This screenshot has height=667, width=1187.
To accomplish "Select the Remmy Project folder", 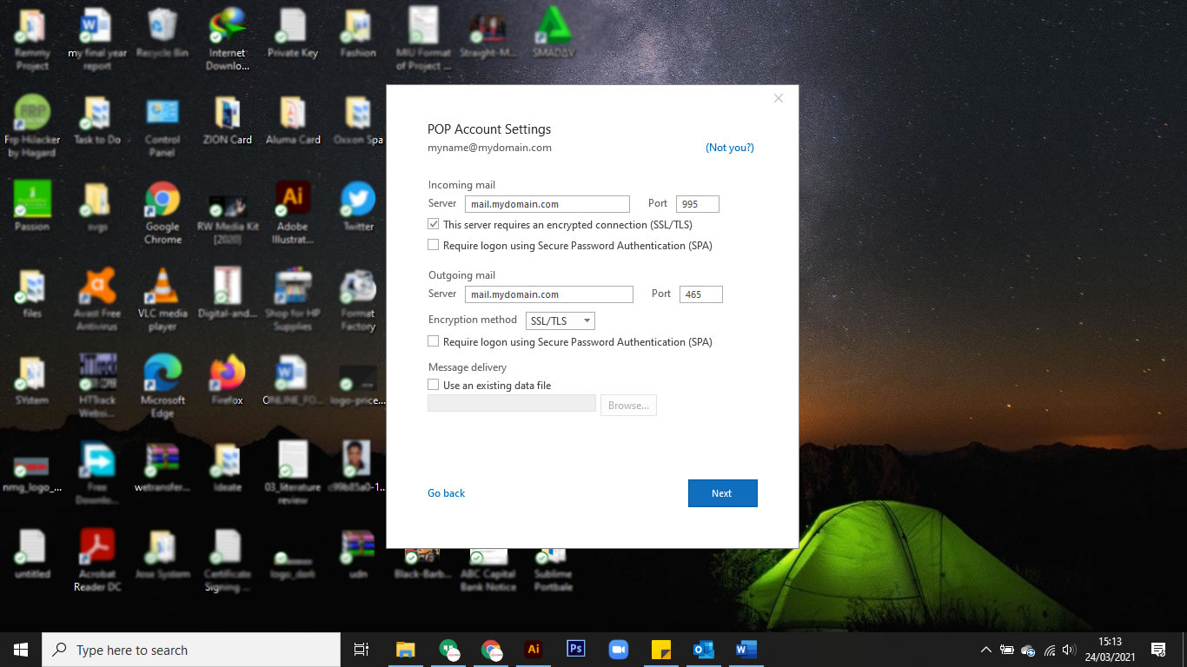I will pos(32,39).
